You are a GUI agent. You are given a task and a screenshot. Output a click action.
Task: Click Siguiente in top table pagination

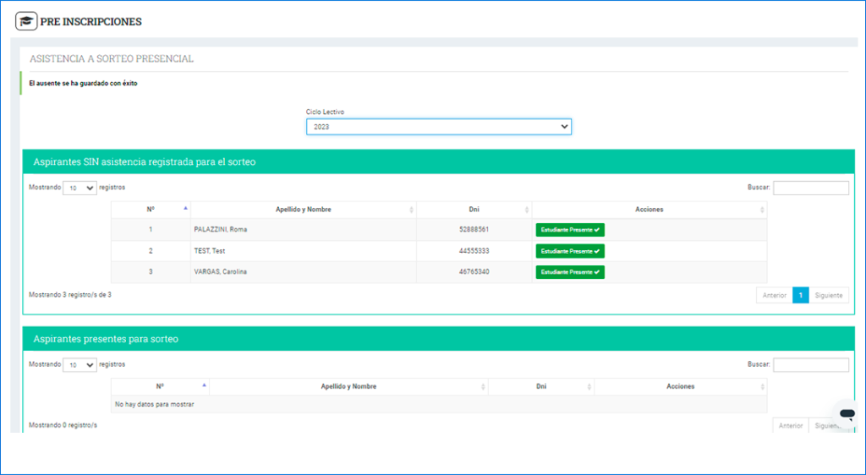click(829, 295)
